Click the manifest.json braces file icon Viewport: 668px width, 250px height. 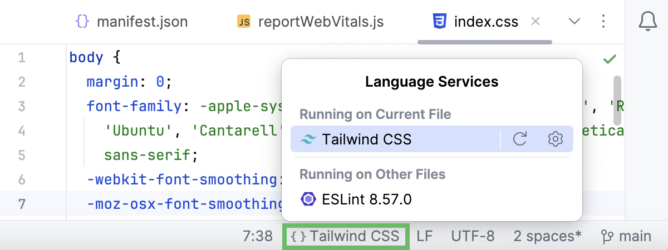[x=82, y=22]
